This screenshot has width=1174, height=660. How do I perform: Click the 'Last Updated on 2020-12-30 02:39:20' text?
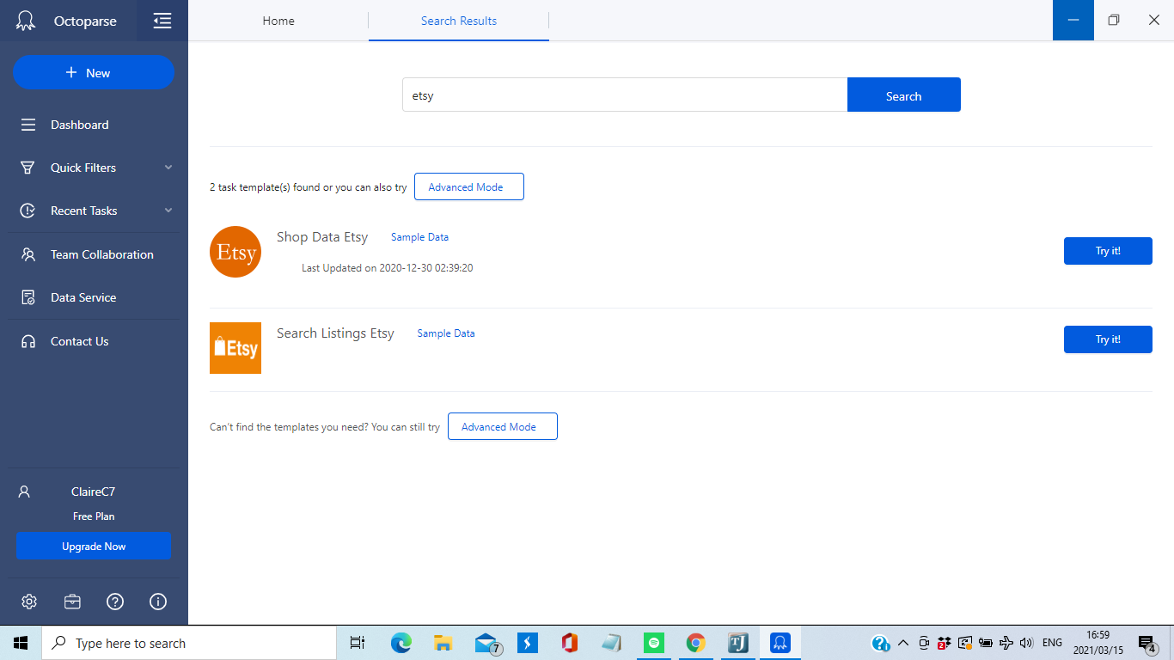pos(387,268)
